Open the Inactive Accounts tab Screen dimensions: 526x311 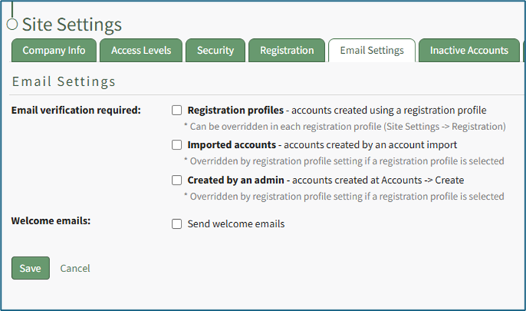click(x=468, y=51)
